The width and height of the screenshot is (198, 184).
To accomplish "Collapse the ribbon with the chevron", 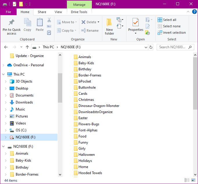I will pos(188,12).
